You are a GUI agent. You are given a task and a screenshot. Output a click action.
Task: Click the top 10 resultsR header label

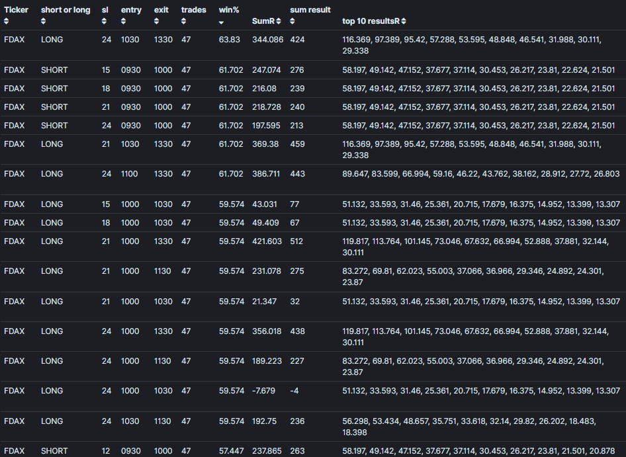click(x=371, y=21)
